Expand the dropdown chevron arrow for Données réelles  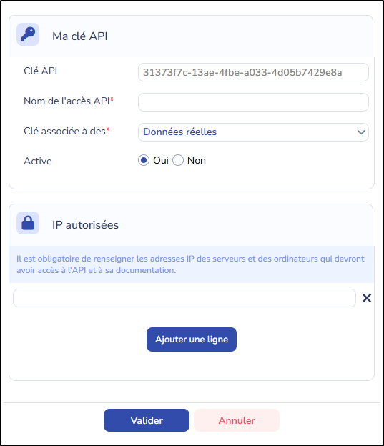coord(361,132)
